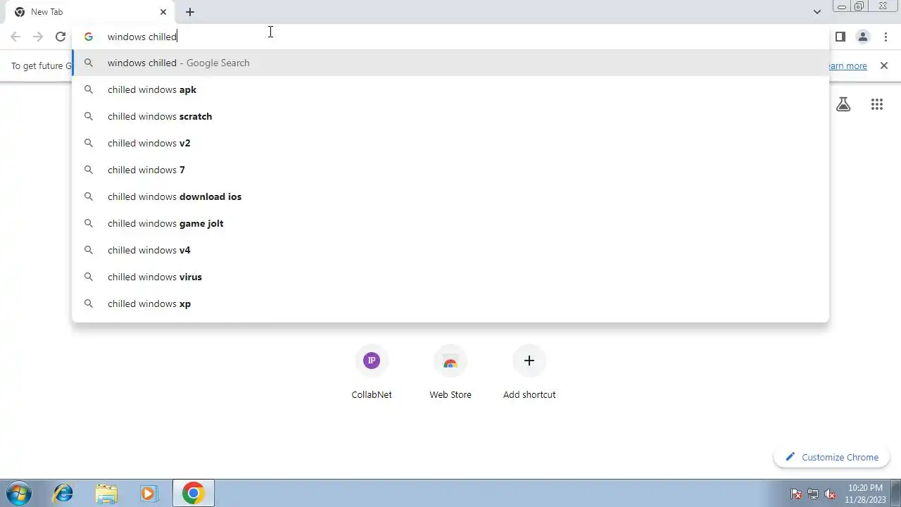Viewport: 901px width, 507px height.
Task: Click the taskbar clock showing 10:20 PM
Action: 865,493
